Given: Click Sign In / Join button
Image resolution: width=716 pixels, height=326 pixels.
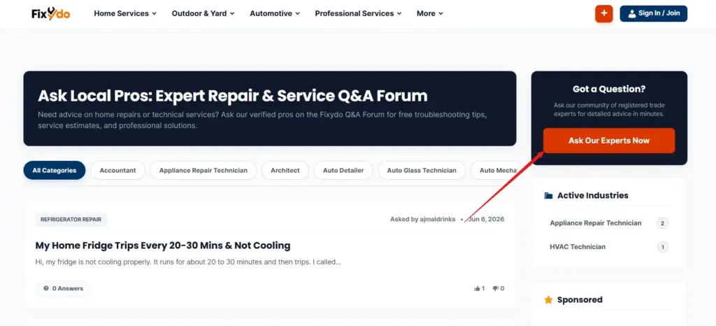Looking at the screenshot, I should point(654,13).
